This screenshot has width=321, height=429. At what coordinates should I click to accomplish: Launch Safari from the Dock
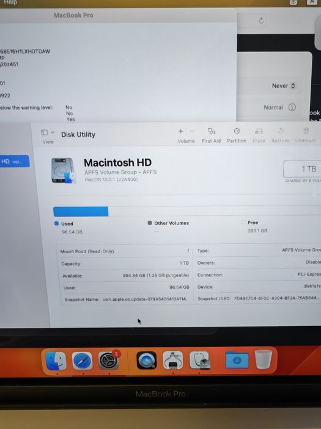click(x=82, y=361)
